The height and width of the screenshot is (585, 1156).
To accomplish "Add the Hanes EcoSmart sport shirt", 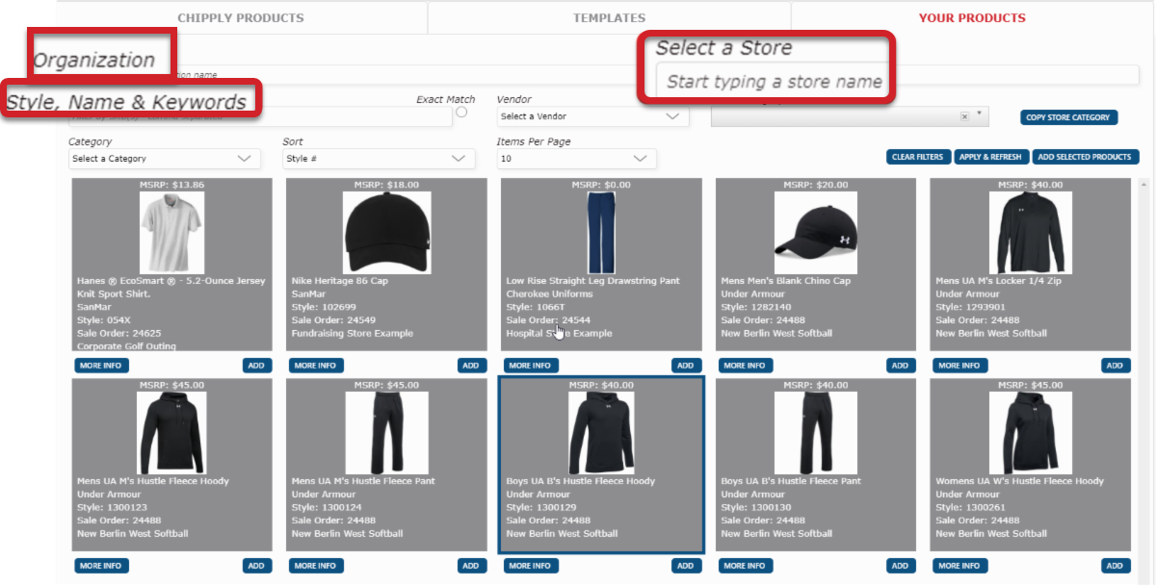I will [x=256, y=366].
